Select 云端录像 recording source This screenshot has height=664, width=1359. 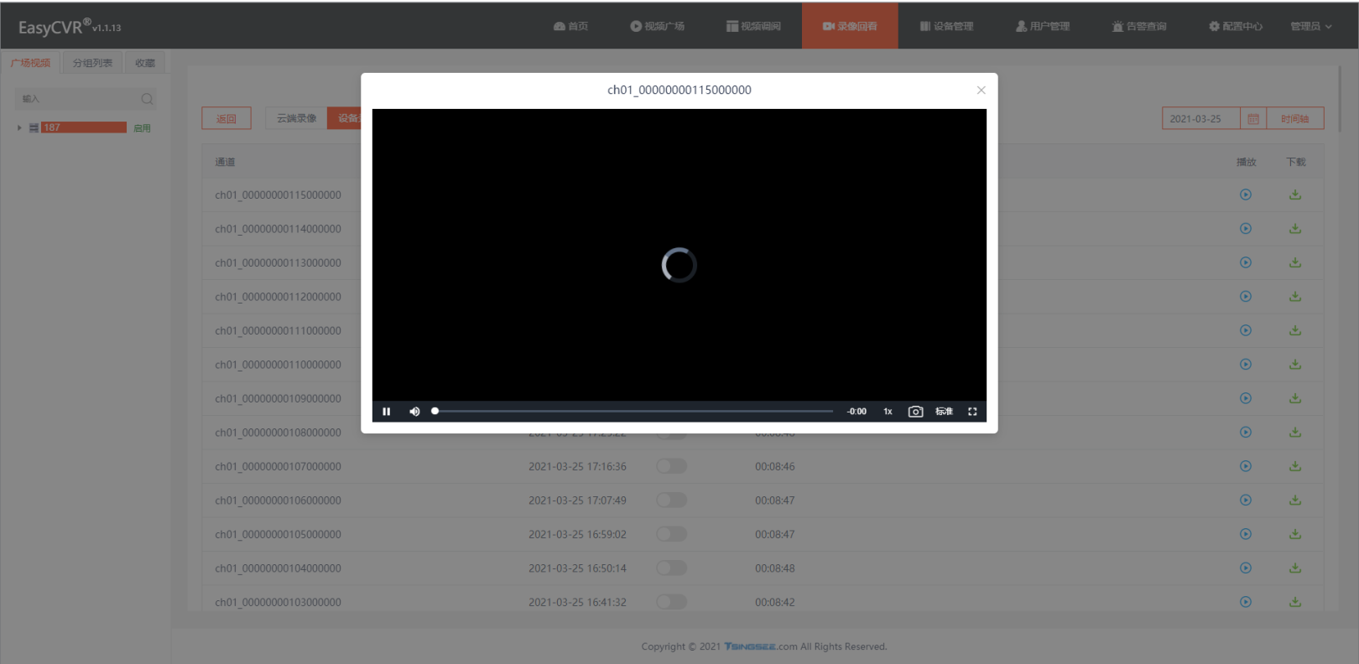(x=296, y=118)
